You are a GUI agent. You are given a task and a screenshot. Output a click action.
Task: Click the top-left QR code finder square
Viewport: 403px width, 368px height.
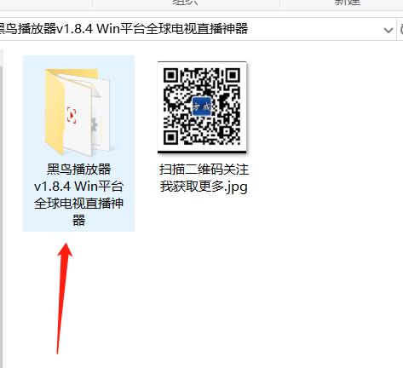(170, 76)
